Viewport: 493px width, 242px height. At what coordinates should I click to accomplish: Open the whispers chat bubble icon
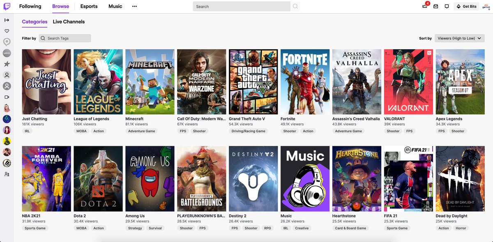447,7
